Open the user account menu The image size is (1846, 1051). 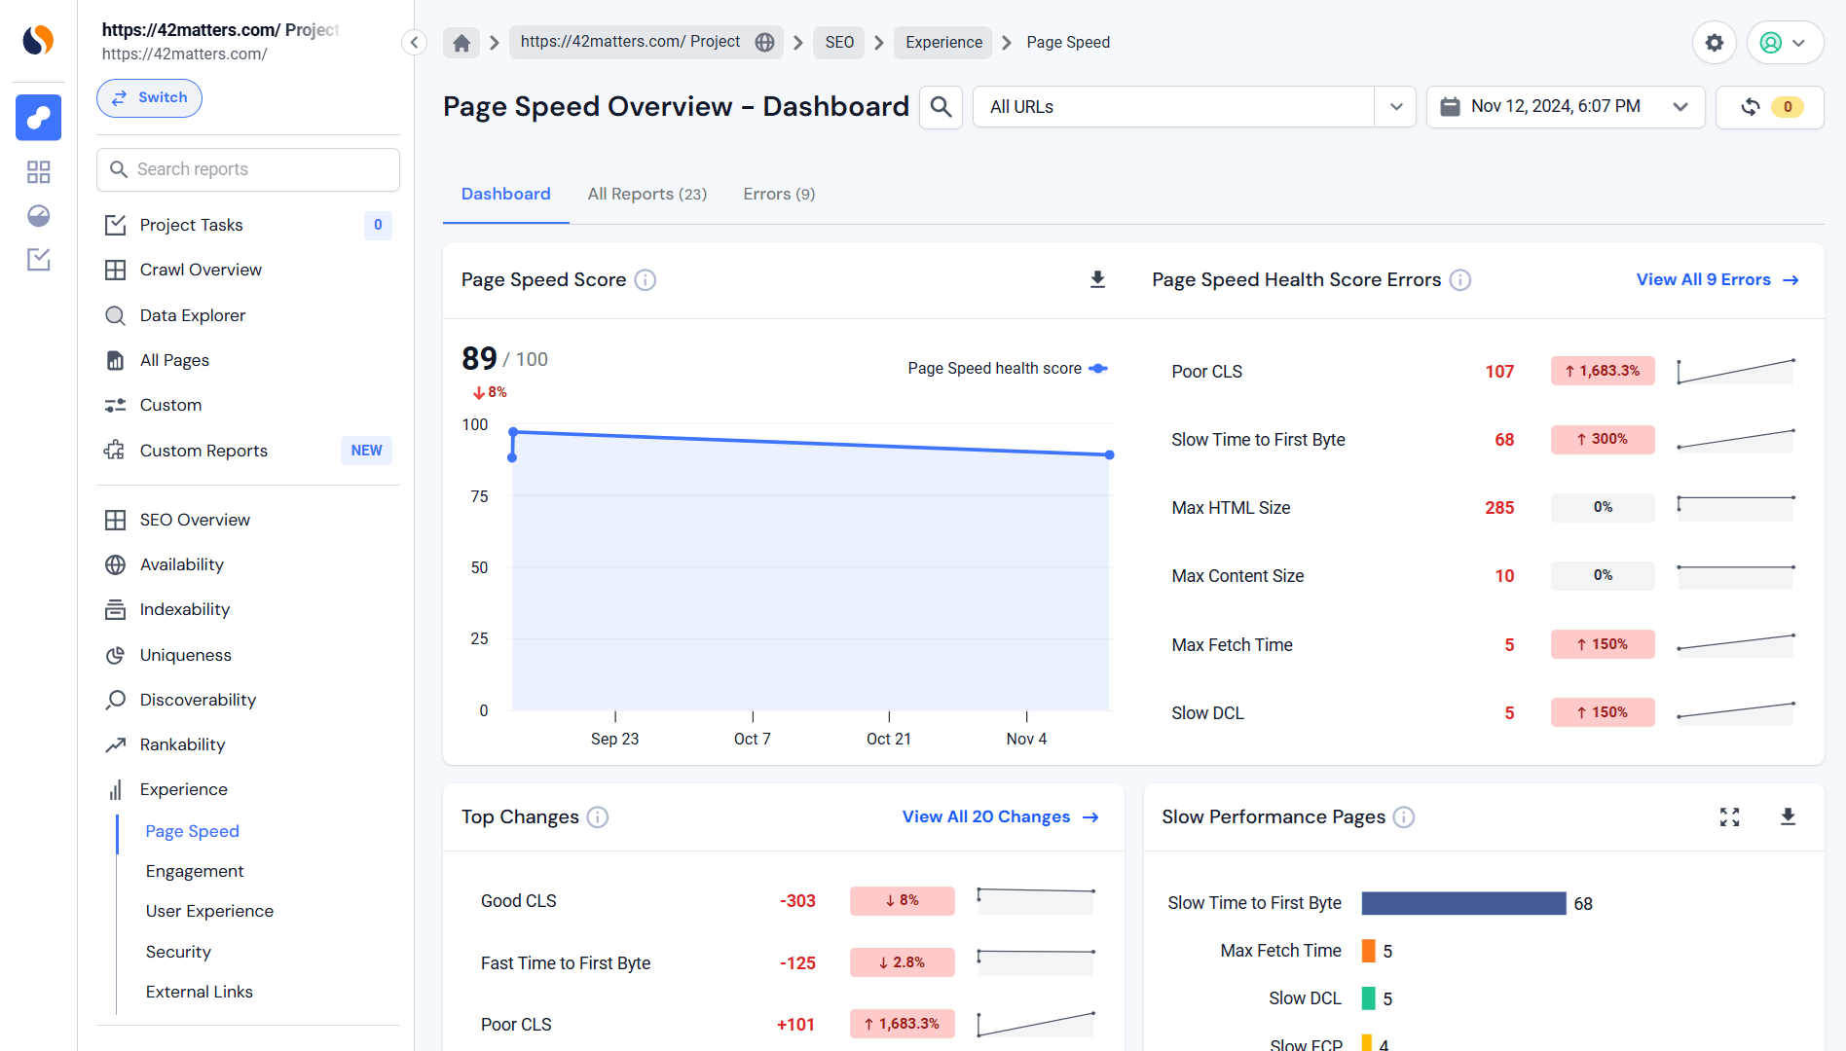tap(1784, 43)
